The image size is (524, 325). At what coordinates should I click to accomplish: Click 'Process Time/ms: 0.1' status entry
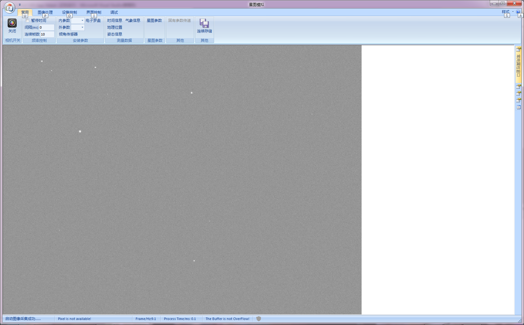[180, 319]
